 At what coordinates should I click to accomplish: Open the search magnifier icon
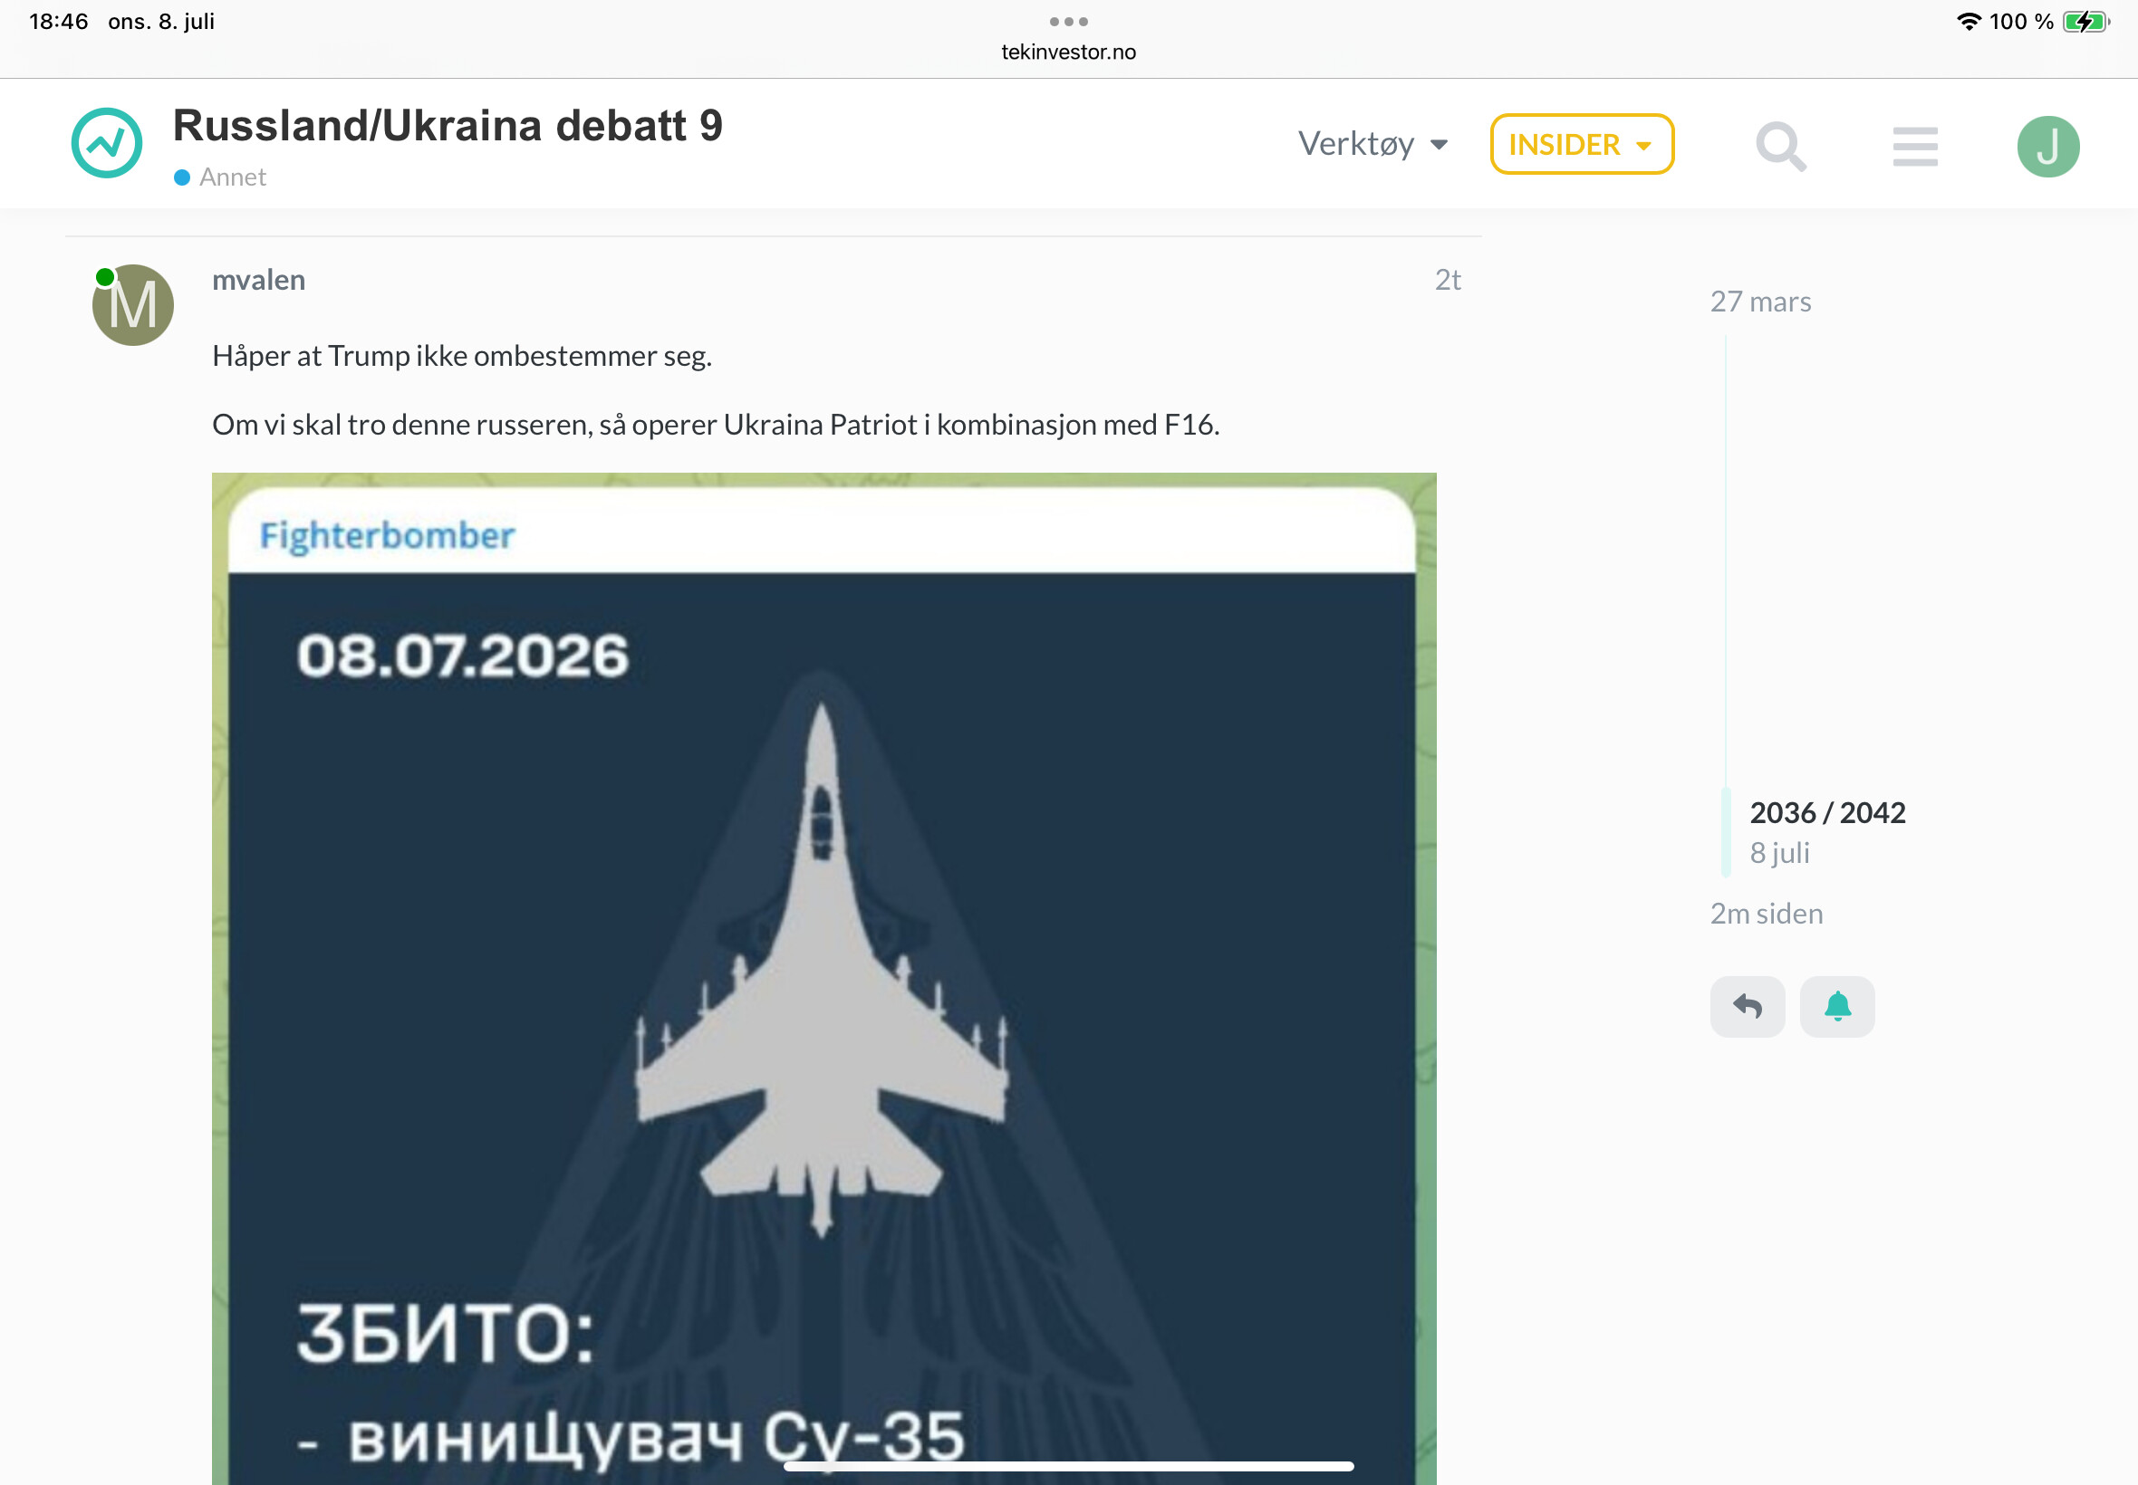coord(1780,147)
